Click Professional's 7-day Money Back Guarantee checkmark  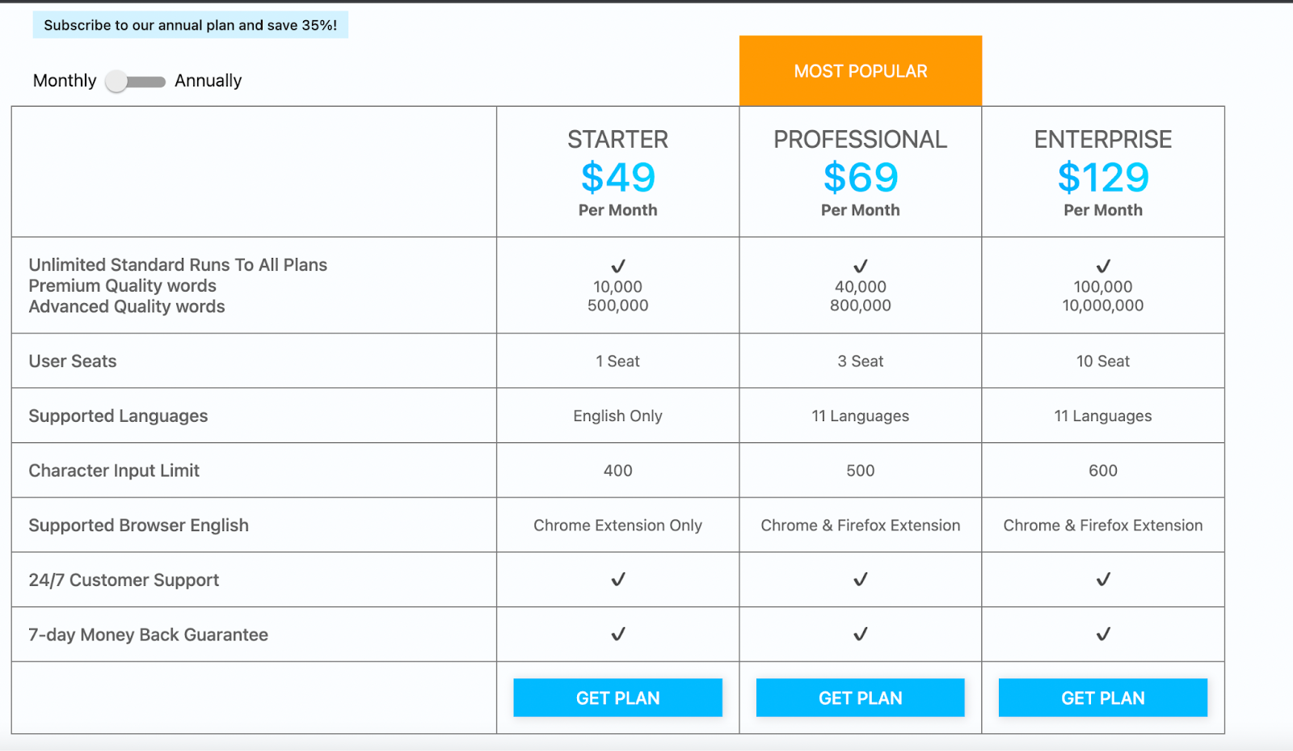861,635
